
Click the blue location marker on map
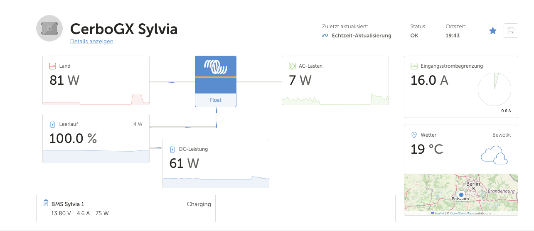(x=461, y=195)
